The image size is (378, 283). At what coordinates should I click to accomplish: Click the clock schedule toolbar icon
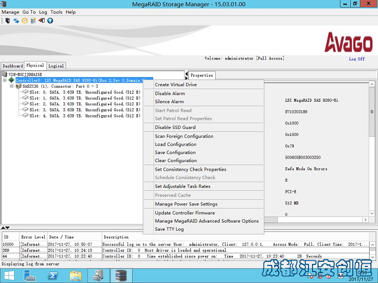[25, 21]
